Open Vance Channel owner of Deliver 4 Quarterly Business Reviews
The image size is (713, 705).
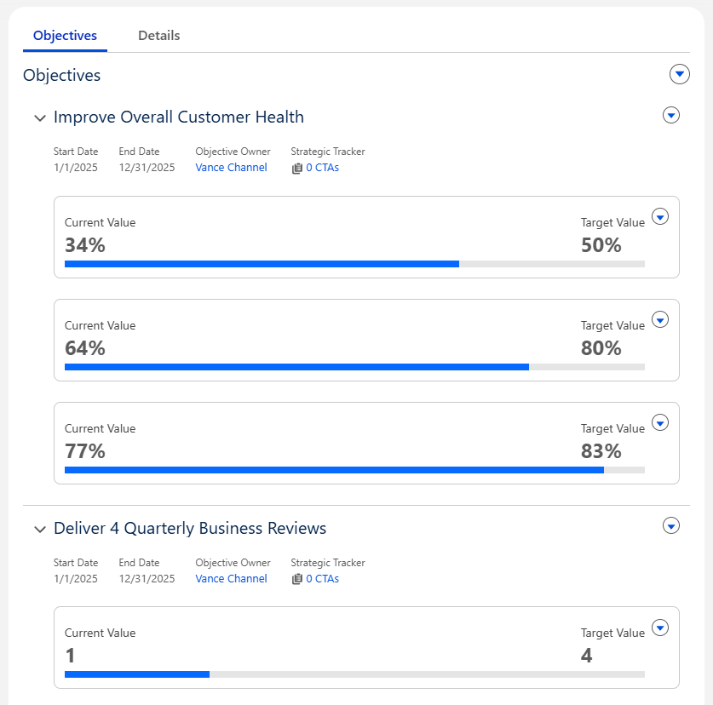tap(231, 579)
